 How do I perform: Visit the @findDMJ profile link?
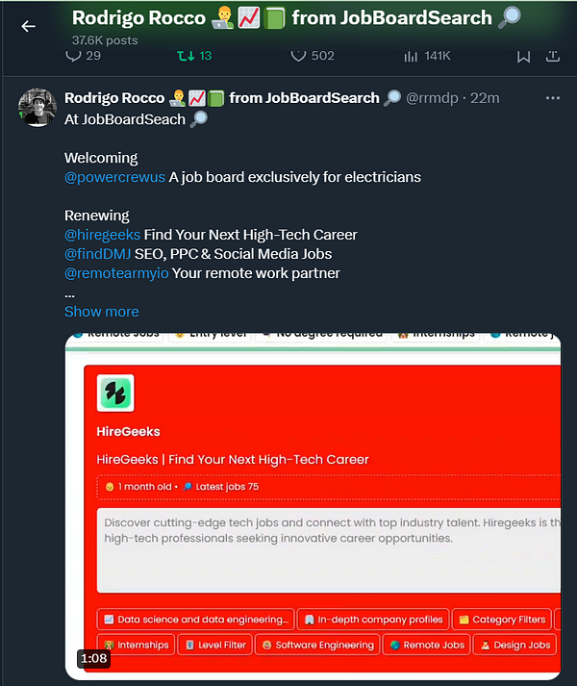click(x=97, y=254)
